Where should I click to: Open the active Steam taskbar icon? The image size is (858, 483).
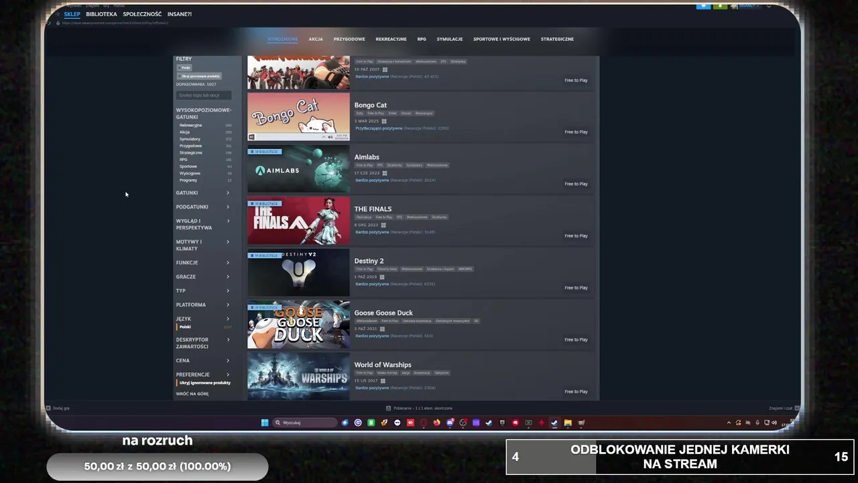point(554,423)
